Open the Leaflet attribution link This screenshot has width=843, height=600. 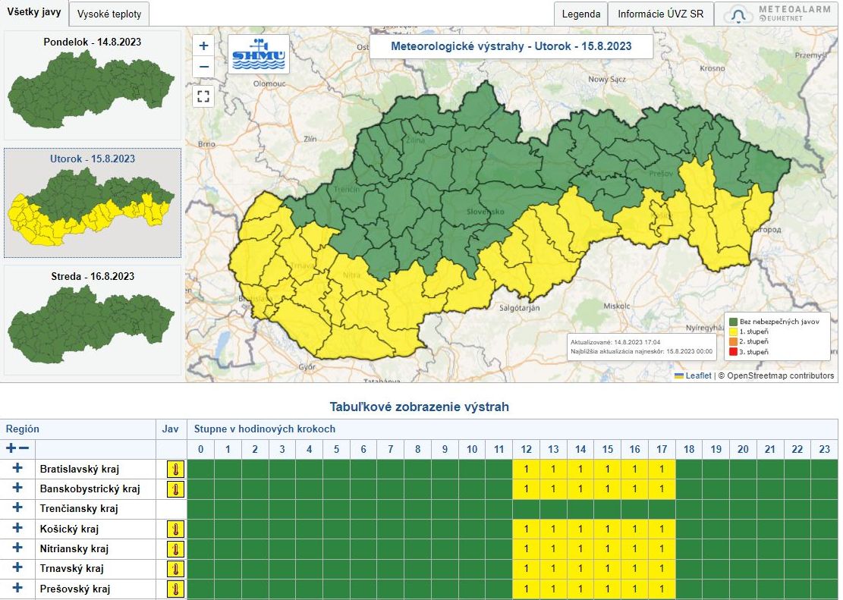click(x=698, y=375)
